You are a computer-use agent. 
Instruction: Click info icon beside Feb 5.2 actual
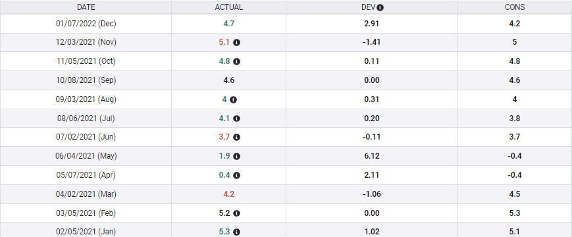pos(236,213)
